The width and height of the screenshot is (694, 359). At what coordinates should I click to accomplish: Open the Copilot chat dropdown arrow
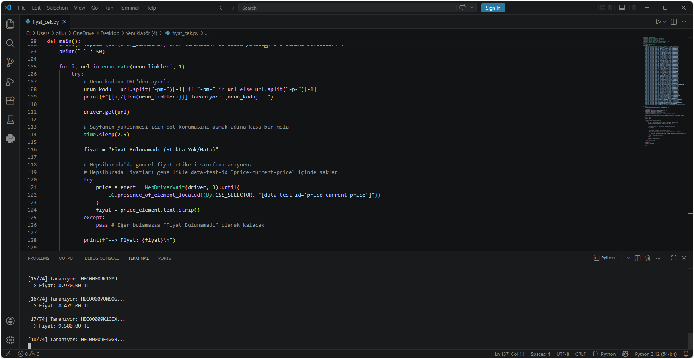[x=472, y=8]
